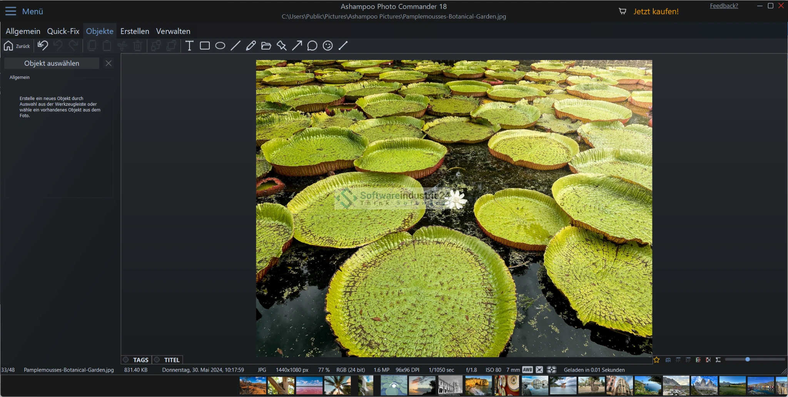The height and width of the screenshot is (397, 788).
Task: Click the zoom slider handle
Action: 748,359
